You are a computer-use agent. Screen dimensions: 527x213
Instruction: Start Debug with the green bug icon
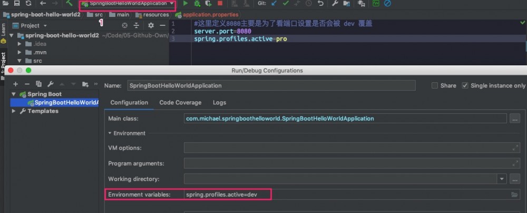(197, 3)
